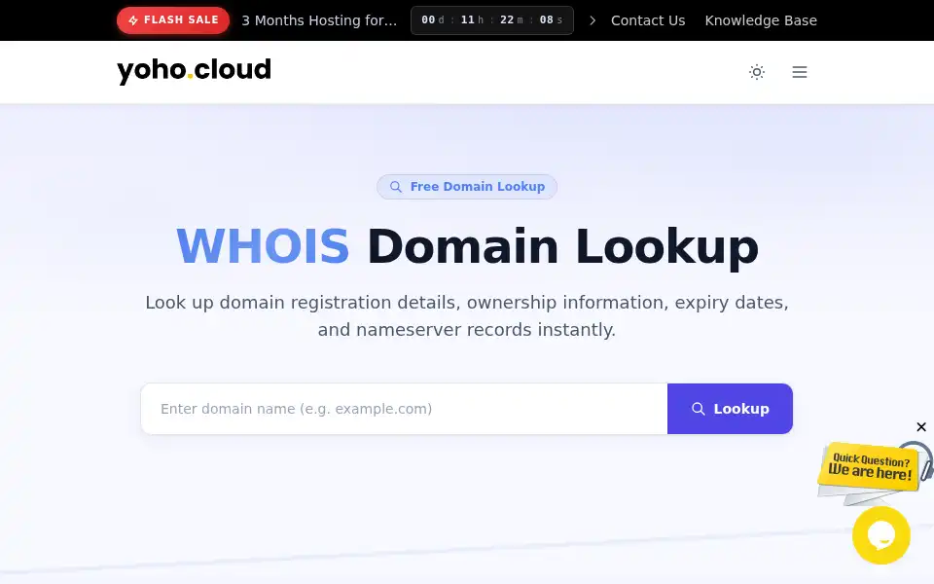Click the flash sale countdown timer
The height and width of the screenshot is (584, 934).
point(492,20)
